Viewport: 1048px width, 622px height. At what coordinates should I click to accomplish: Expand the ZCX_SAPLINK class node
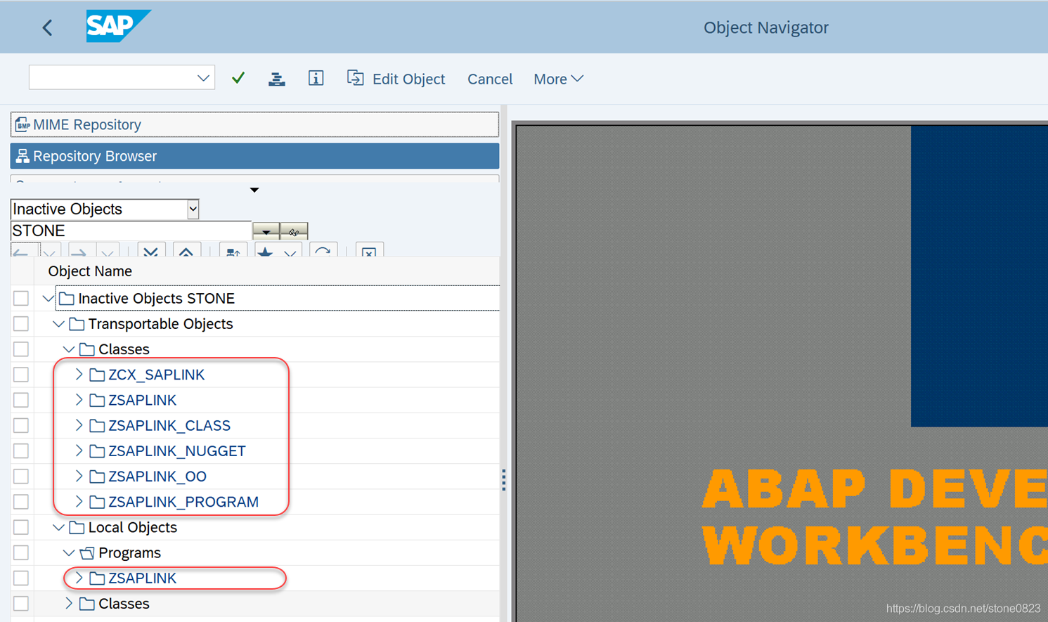point(79,375)
